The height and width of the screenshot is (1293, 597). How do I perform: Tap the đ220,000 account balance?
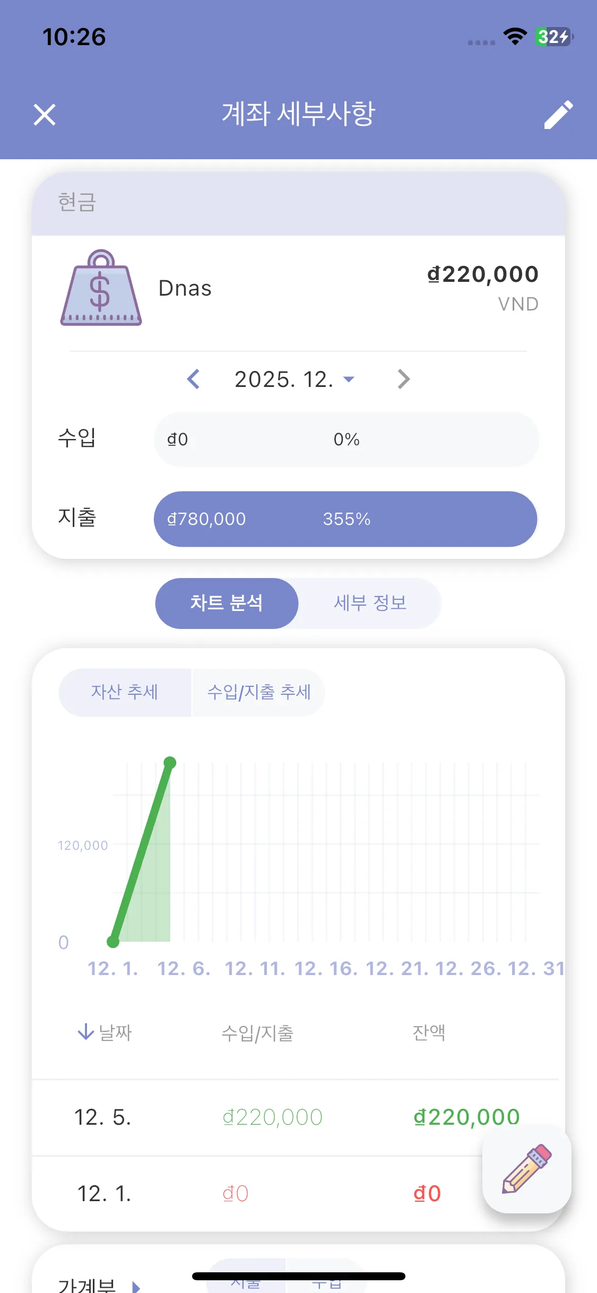[x=483, y=274]
